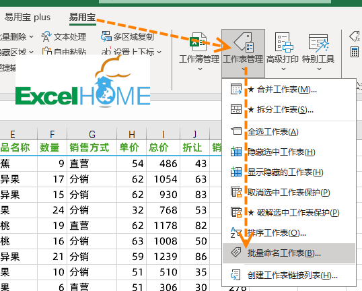Expand the 隐藏区域 dropdown arrow
This screenshot has width=362, height=291.
32,52
